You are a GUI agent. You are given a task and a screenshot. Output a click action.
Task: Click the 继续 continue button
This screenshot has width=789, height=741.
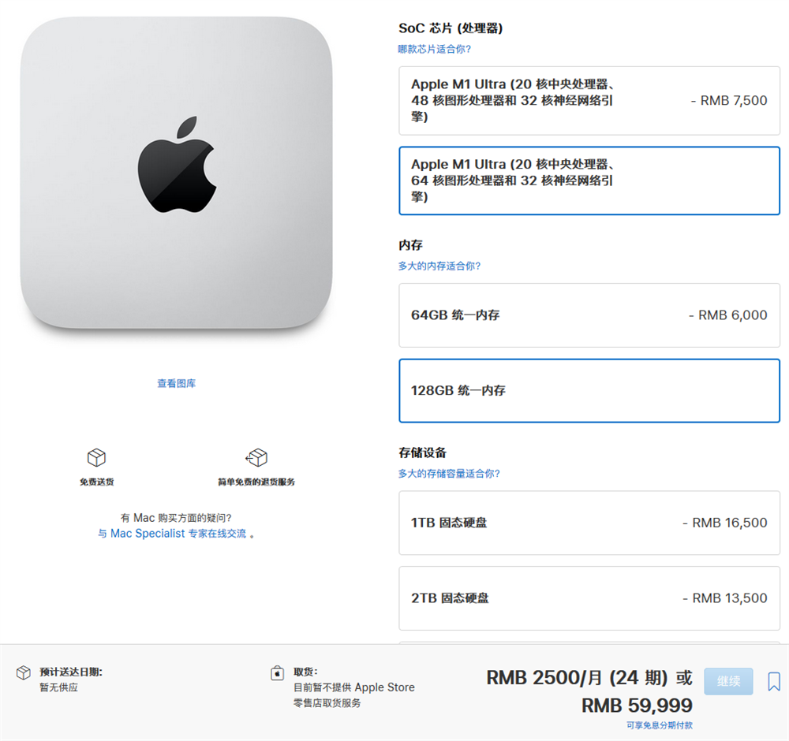(x=728, y=681)
